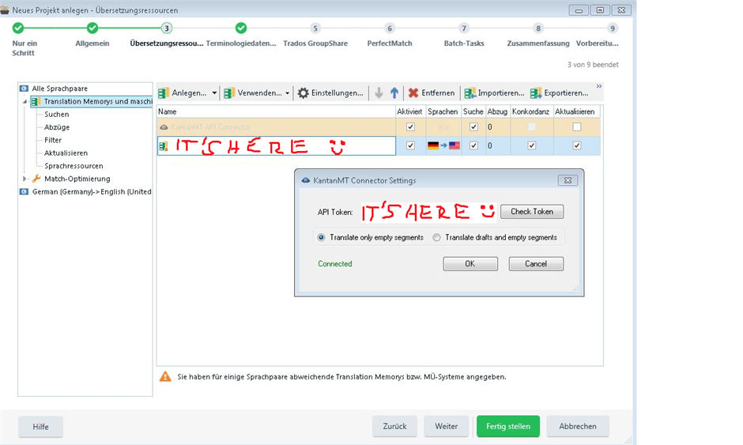Open the Anlegen dropdown arrow
Screen dimensions: 743x445
[x=214, y=93]
